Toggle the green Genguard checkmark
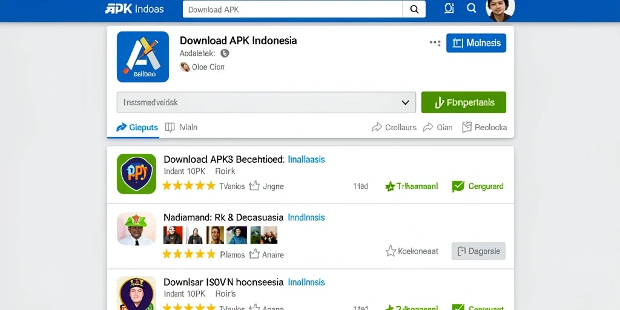Viewport: 620px width, 310px height. click(458, 186)
